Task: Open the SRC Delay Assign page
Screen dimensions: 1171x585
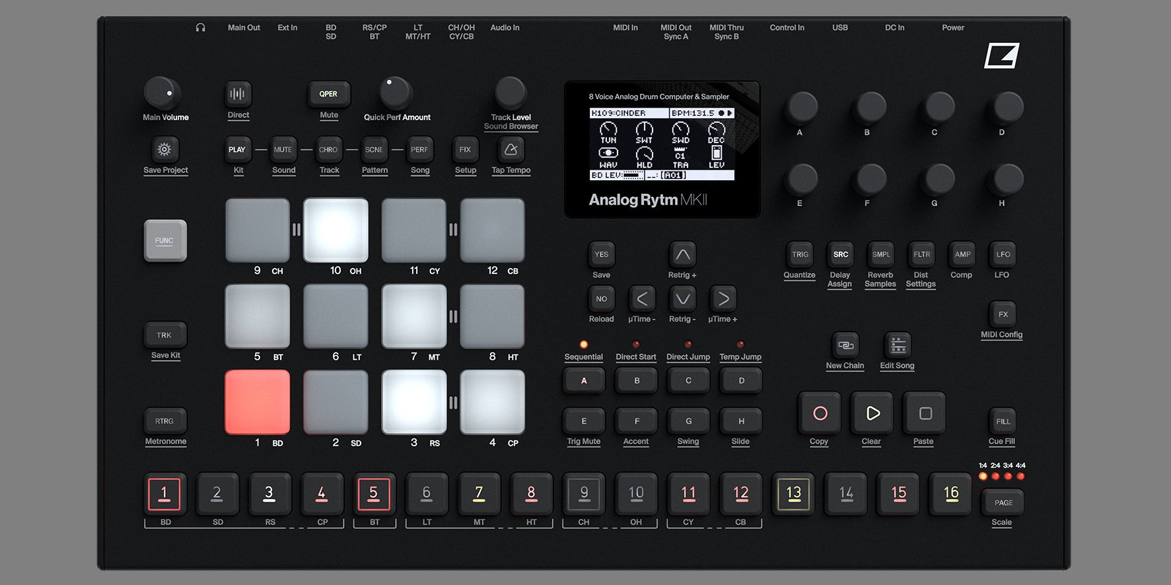Action: click(840, 254)
